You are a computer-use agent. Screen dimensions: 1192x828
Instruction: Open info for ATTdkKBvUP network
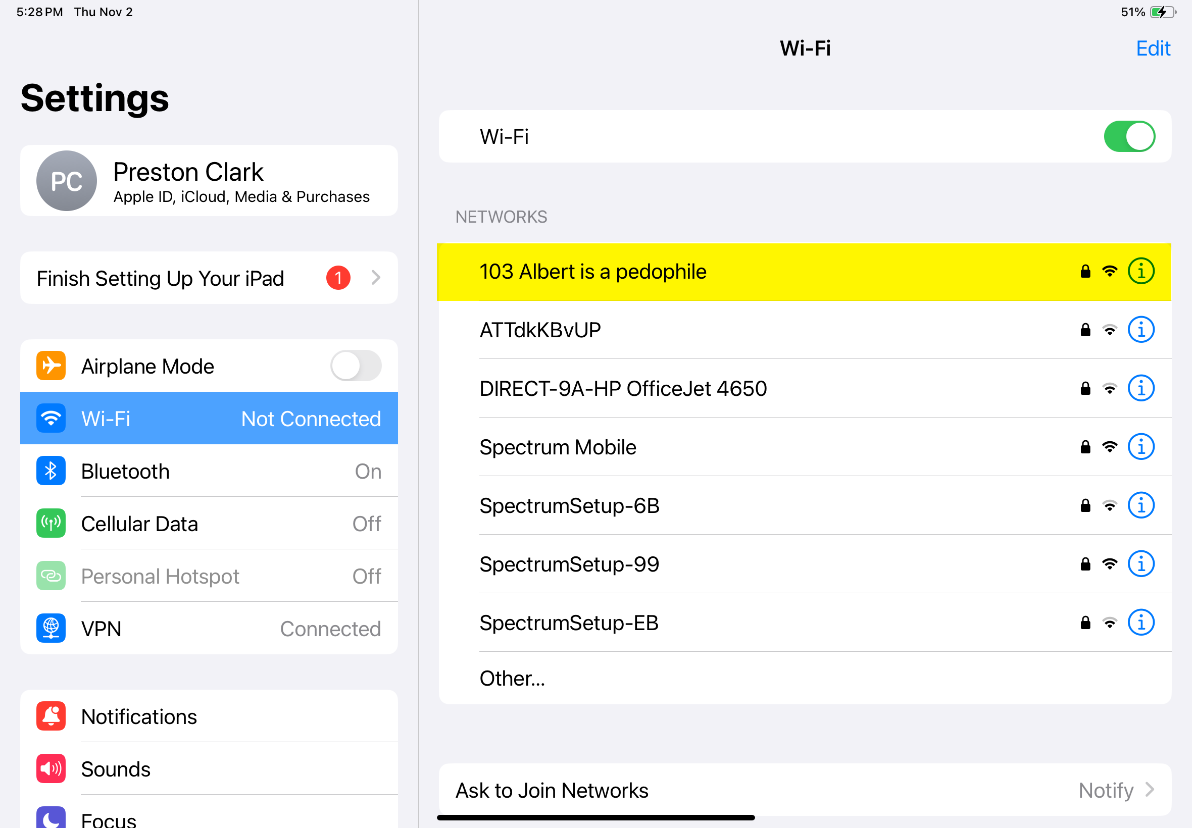tap(1140, 330)
